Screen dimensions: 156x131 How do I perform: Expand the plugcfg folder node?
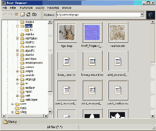coord(17,51)
